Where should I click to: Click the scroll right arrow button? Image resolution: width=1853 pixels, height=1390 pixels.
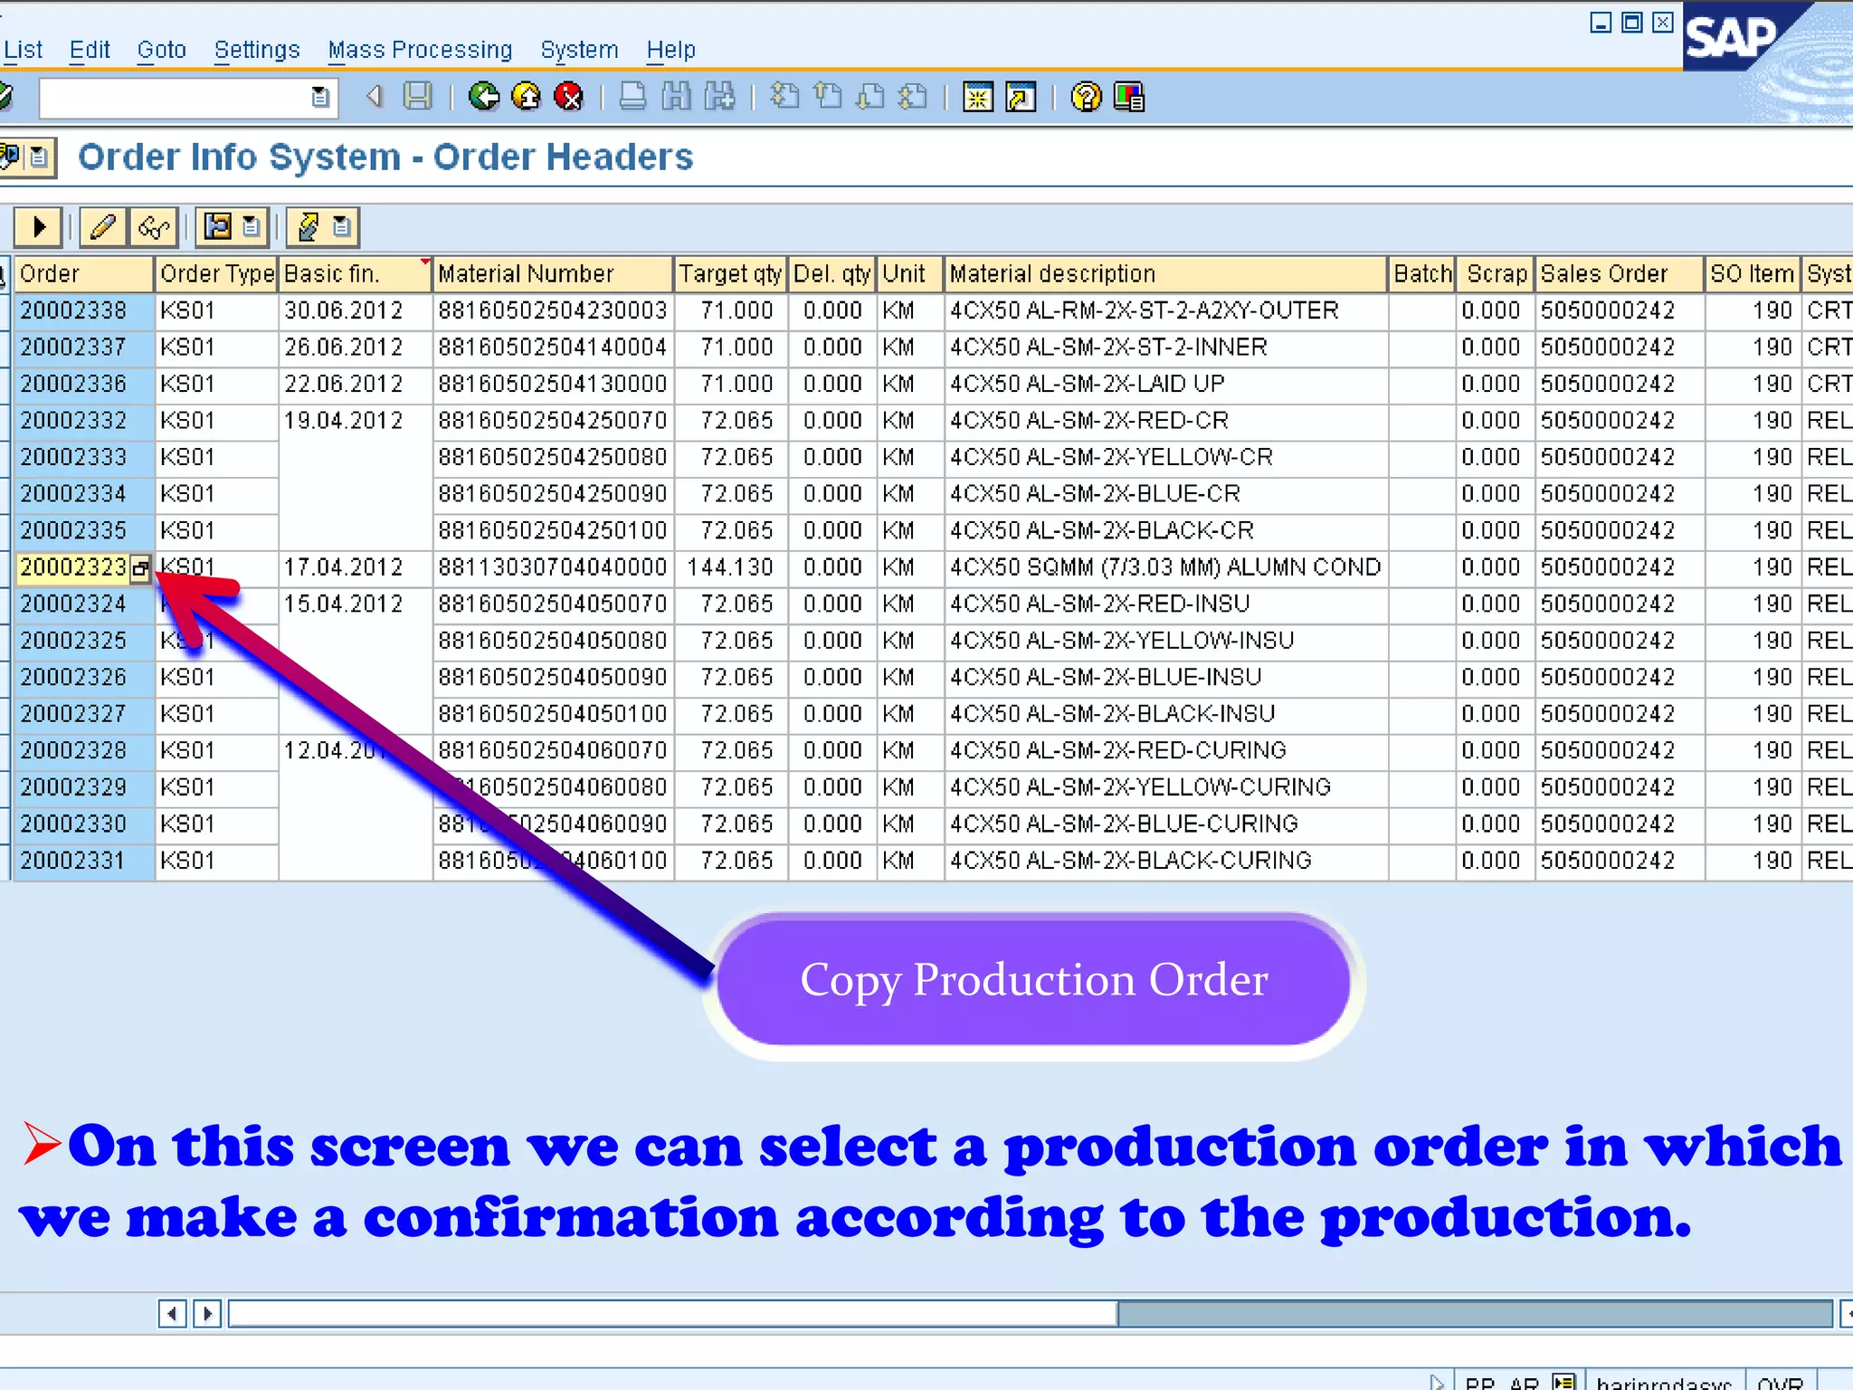[207, 1313]
